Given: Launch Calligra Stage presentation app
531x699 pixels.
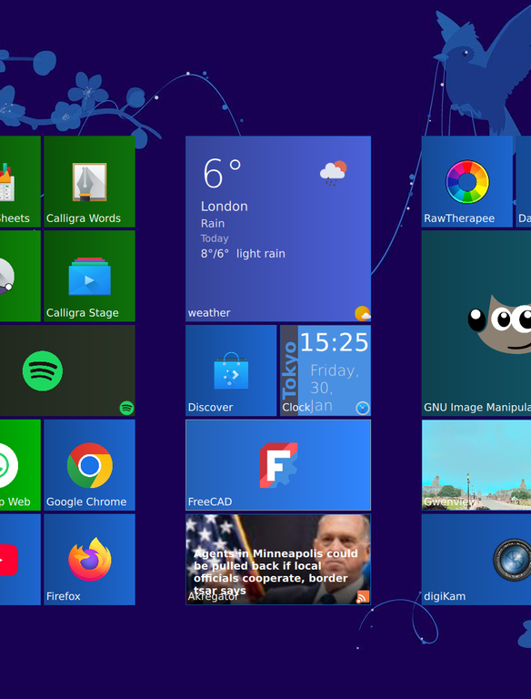Looking at the screenshot, I should (x=89, y=276).
